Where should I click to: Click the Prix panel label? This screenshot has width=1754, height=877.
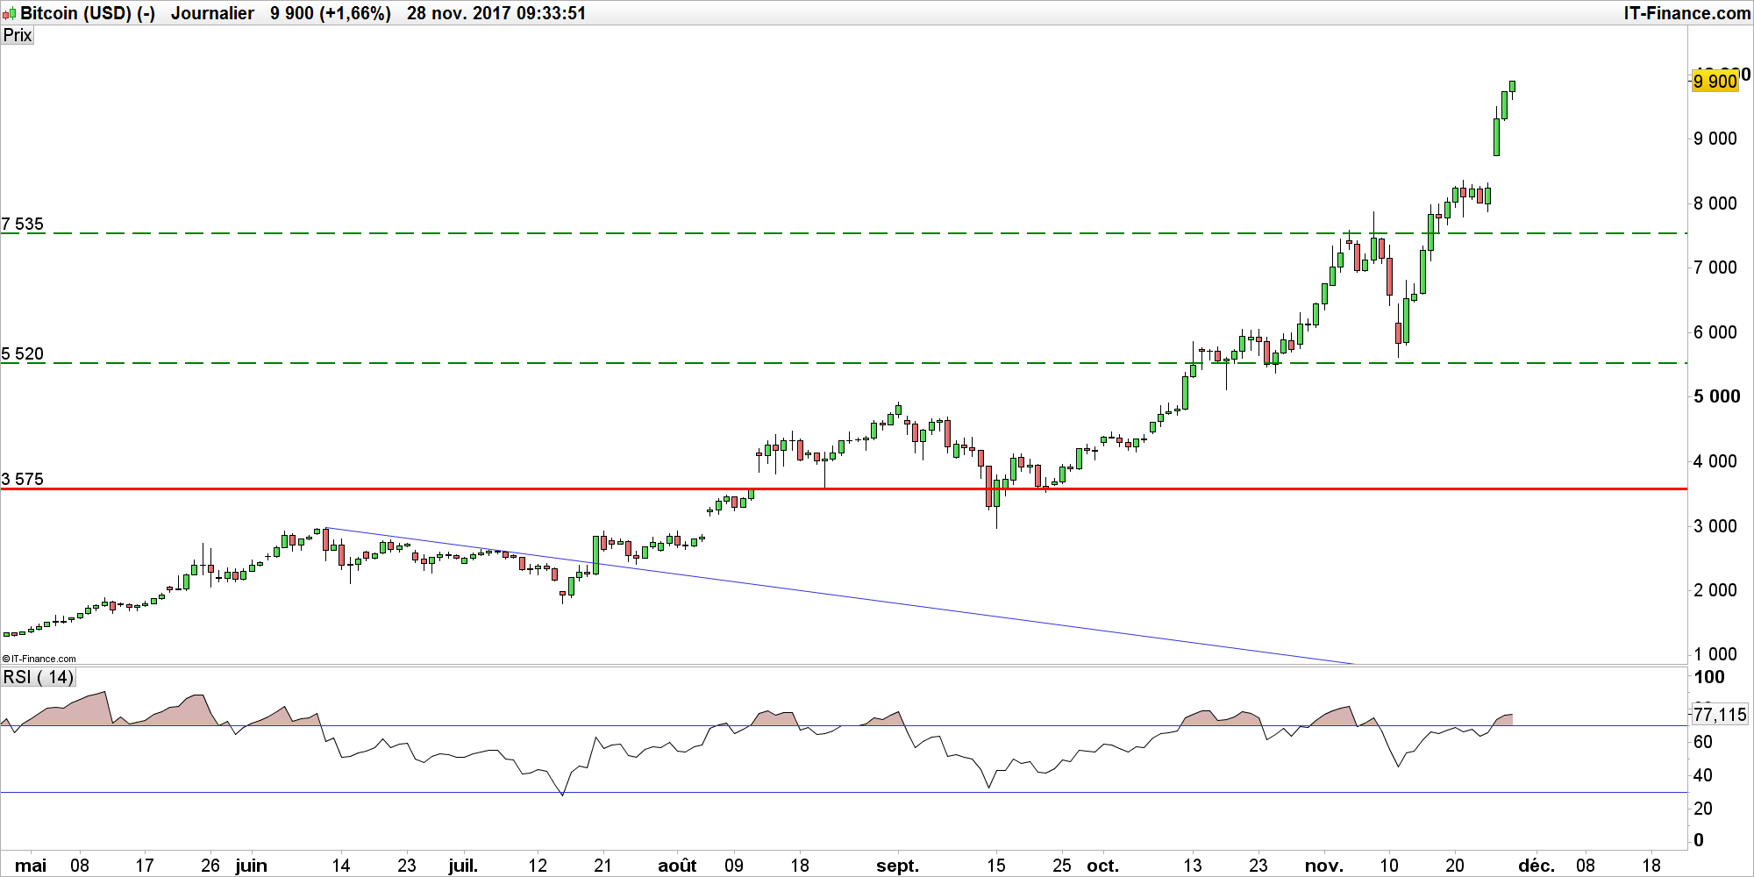[x=18, y=35]
